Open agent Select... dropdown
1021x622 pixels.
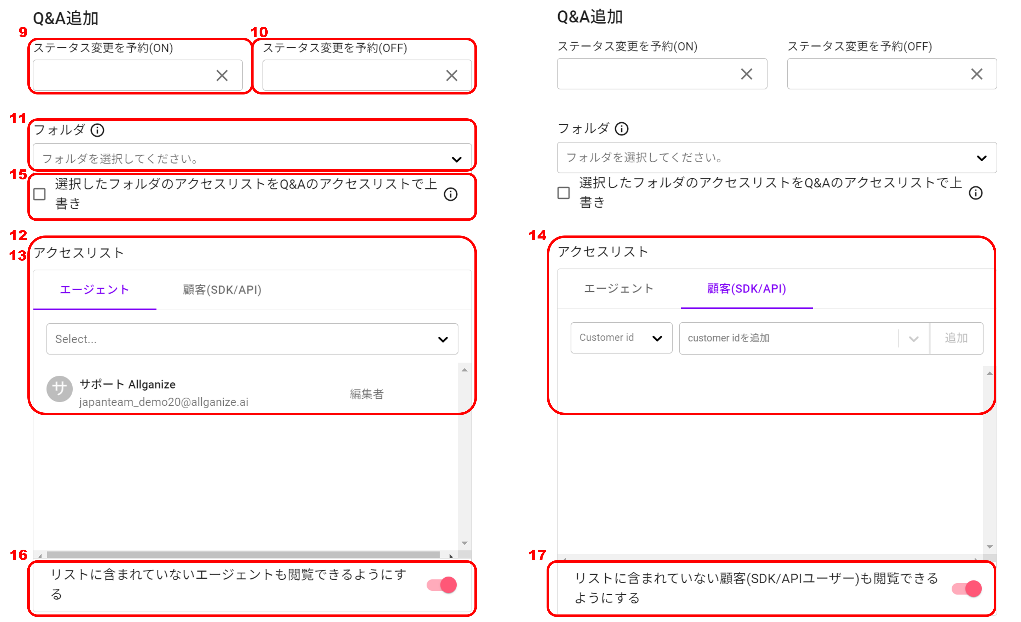(x=252, y=339)
